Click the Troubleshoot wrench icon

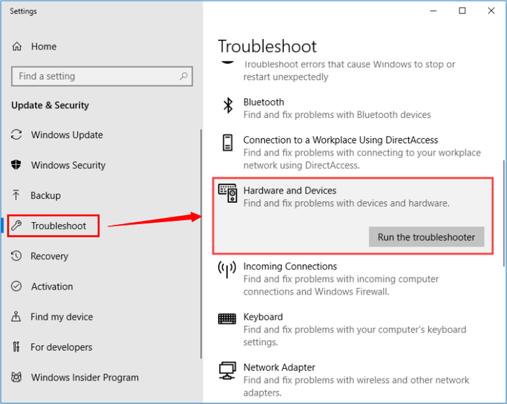click(16, 225)
